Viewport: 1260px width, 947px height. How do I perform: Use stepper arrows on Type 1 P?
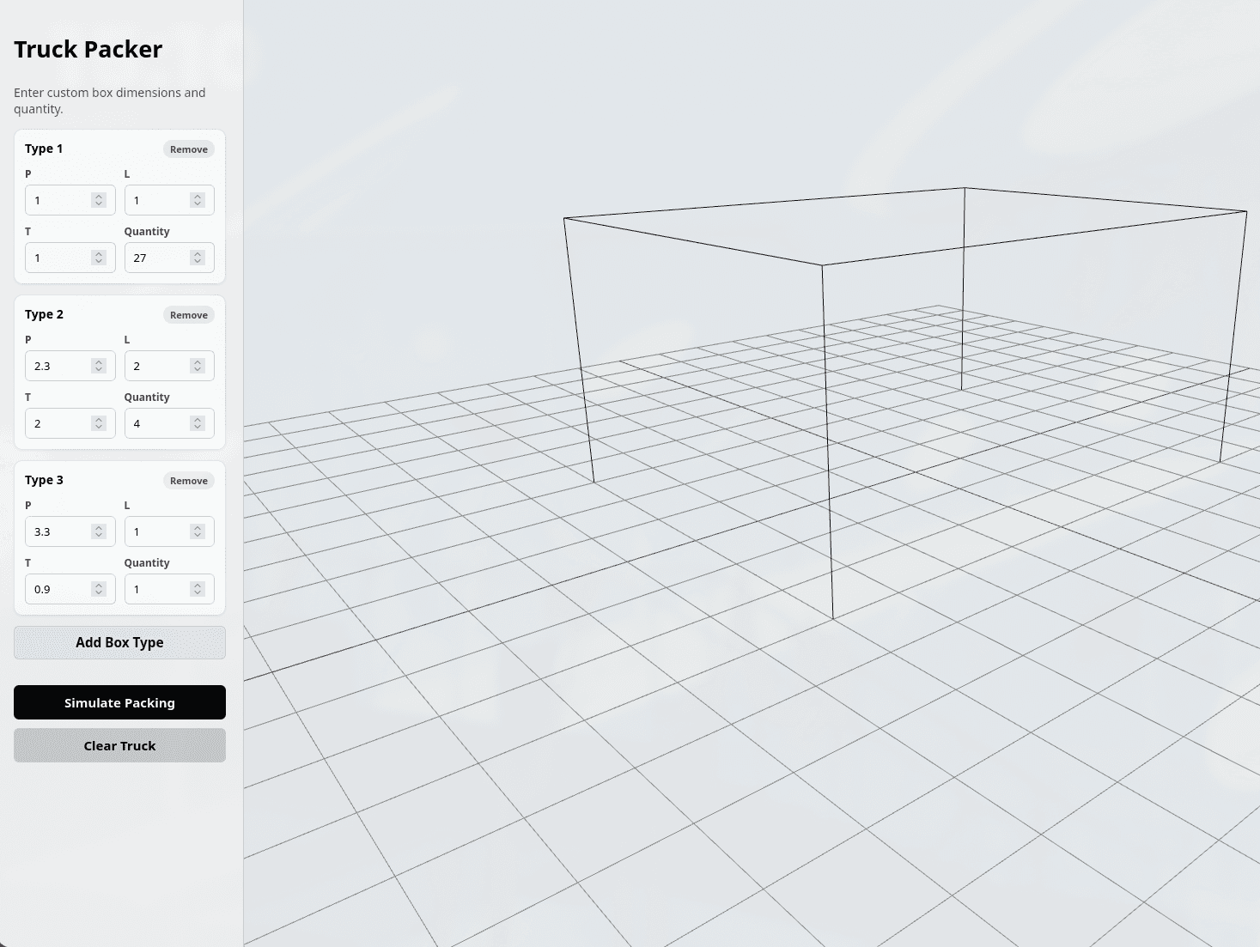coord(99,200)
